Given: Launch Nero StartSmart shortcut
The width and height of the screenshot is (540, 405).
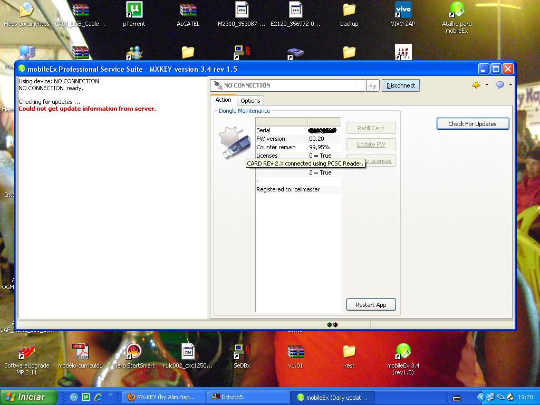Looking at the screenshot, I should 134,356.
